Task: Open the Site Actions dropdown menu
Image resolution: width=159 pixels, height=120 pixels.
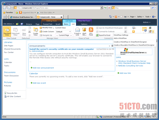Action: pyautogui.click(x=9, y=24)
